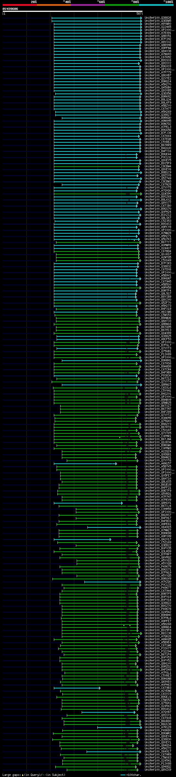Select UniRef100_B9GS70 label

158,209
